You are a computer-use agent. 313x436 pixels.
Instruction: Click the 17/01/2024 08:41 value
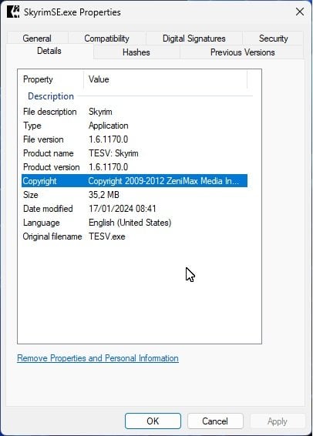click(x=123, y=209)
